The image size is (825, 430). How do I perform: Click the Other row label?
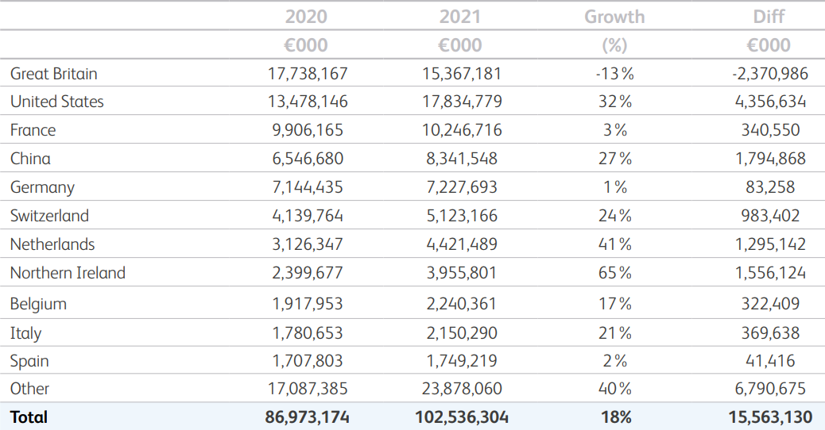29,389
